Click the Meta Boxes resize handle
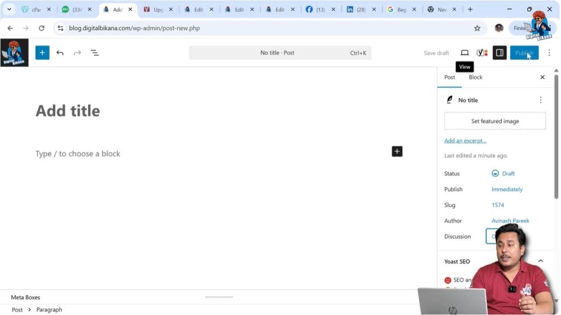 (x=219, y=297)
